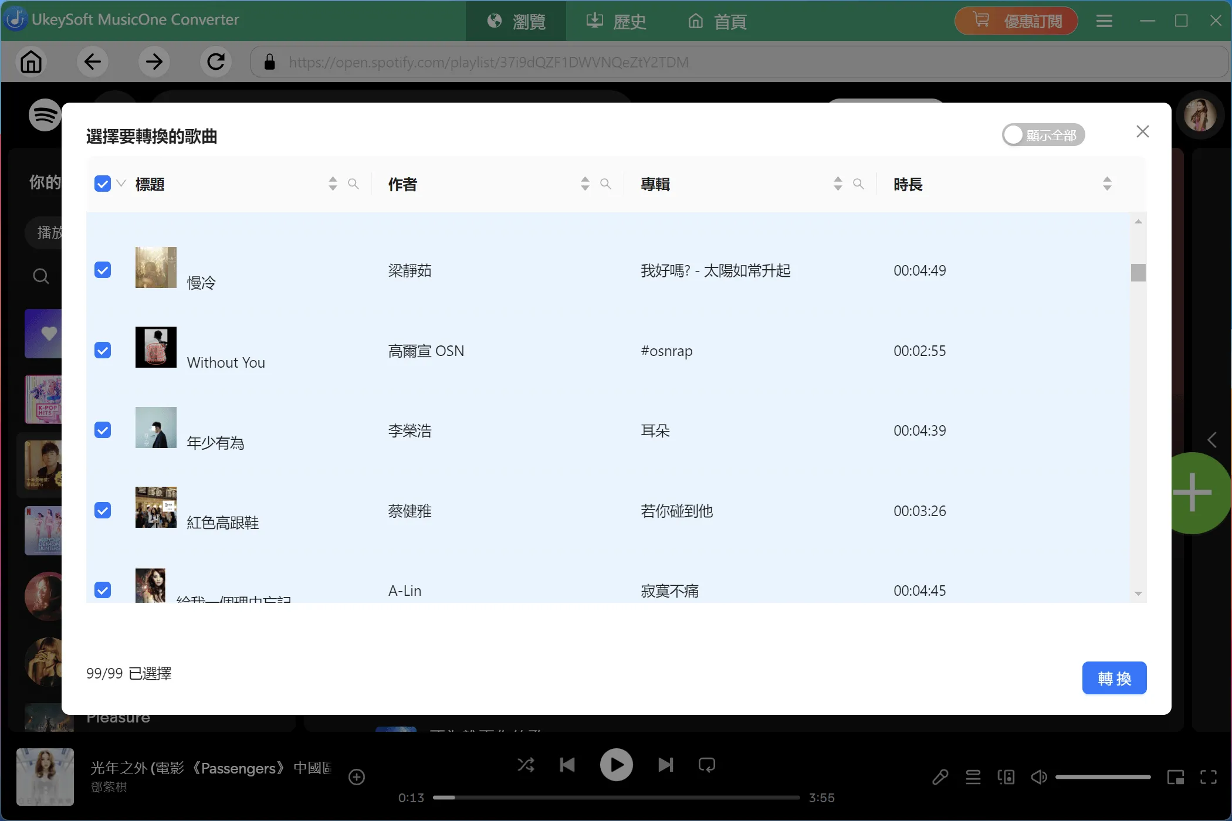Sort the list by 作者 column arrows
1232x821 pixels.
coord(585,184)
